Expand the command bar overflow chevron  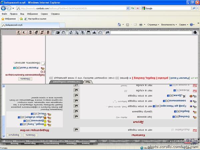point(198,23)
